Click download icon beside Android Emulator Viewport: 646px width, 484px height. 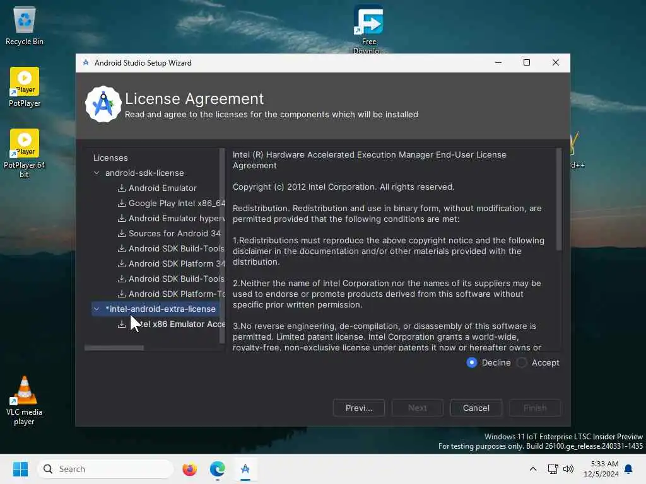[x=122, y=188]
